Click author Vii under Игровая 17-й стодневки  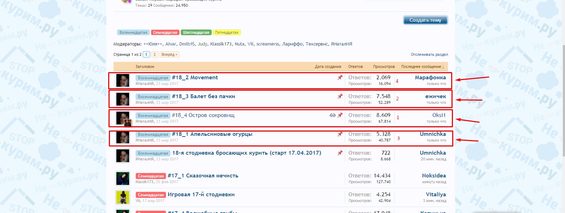click(x=138, y=201)
